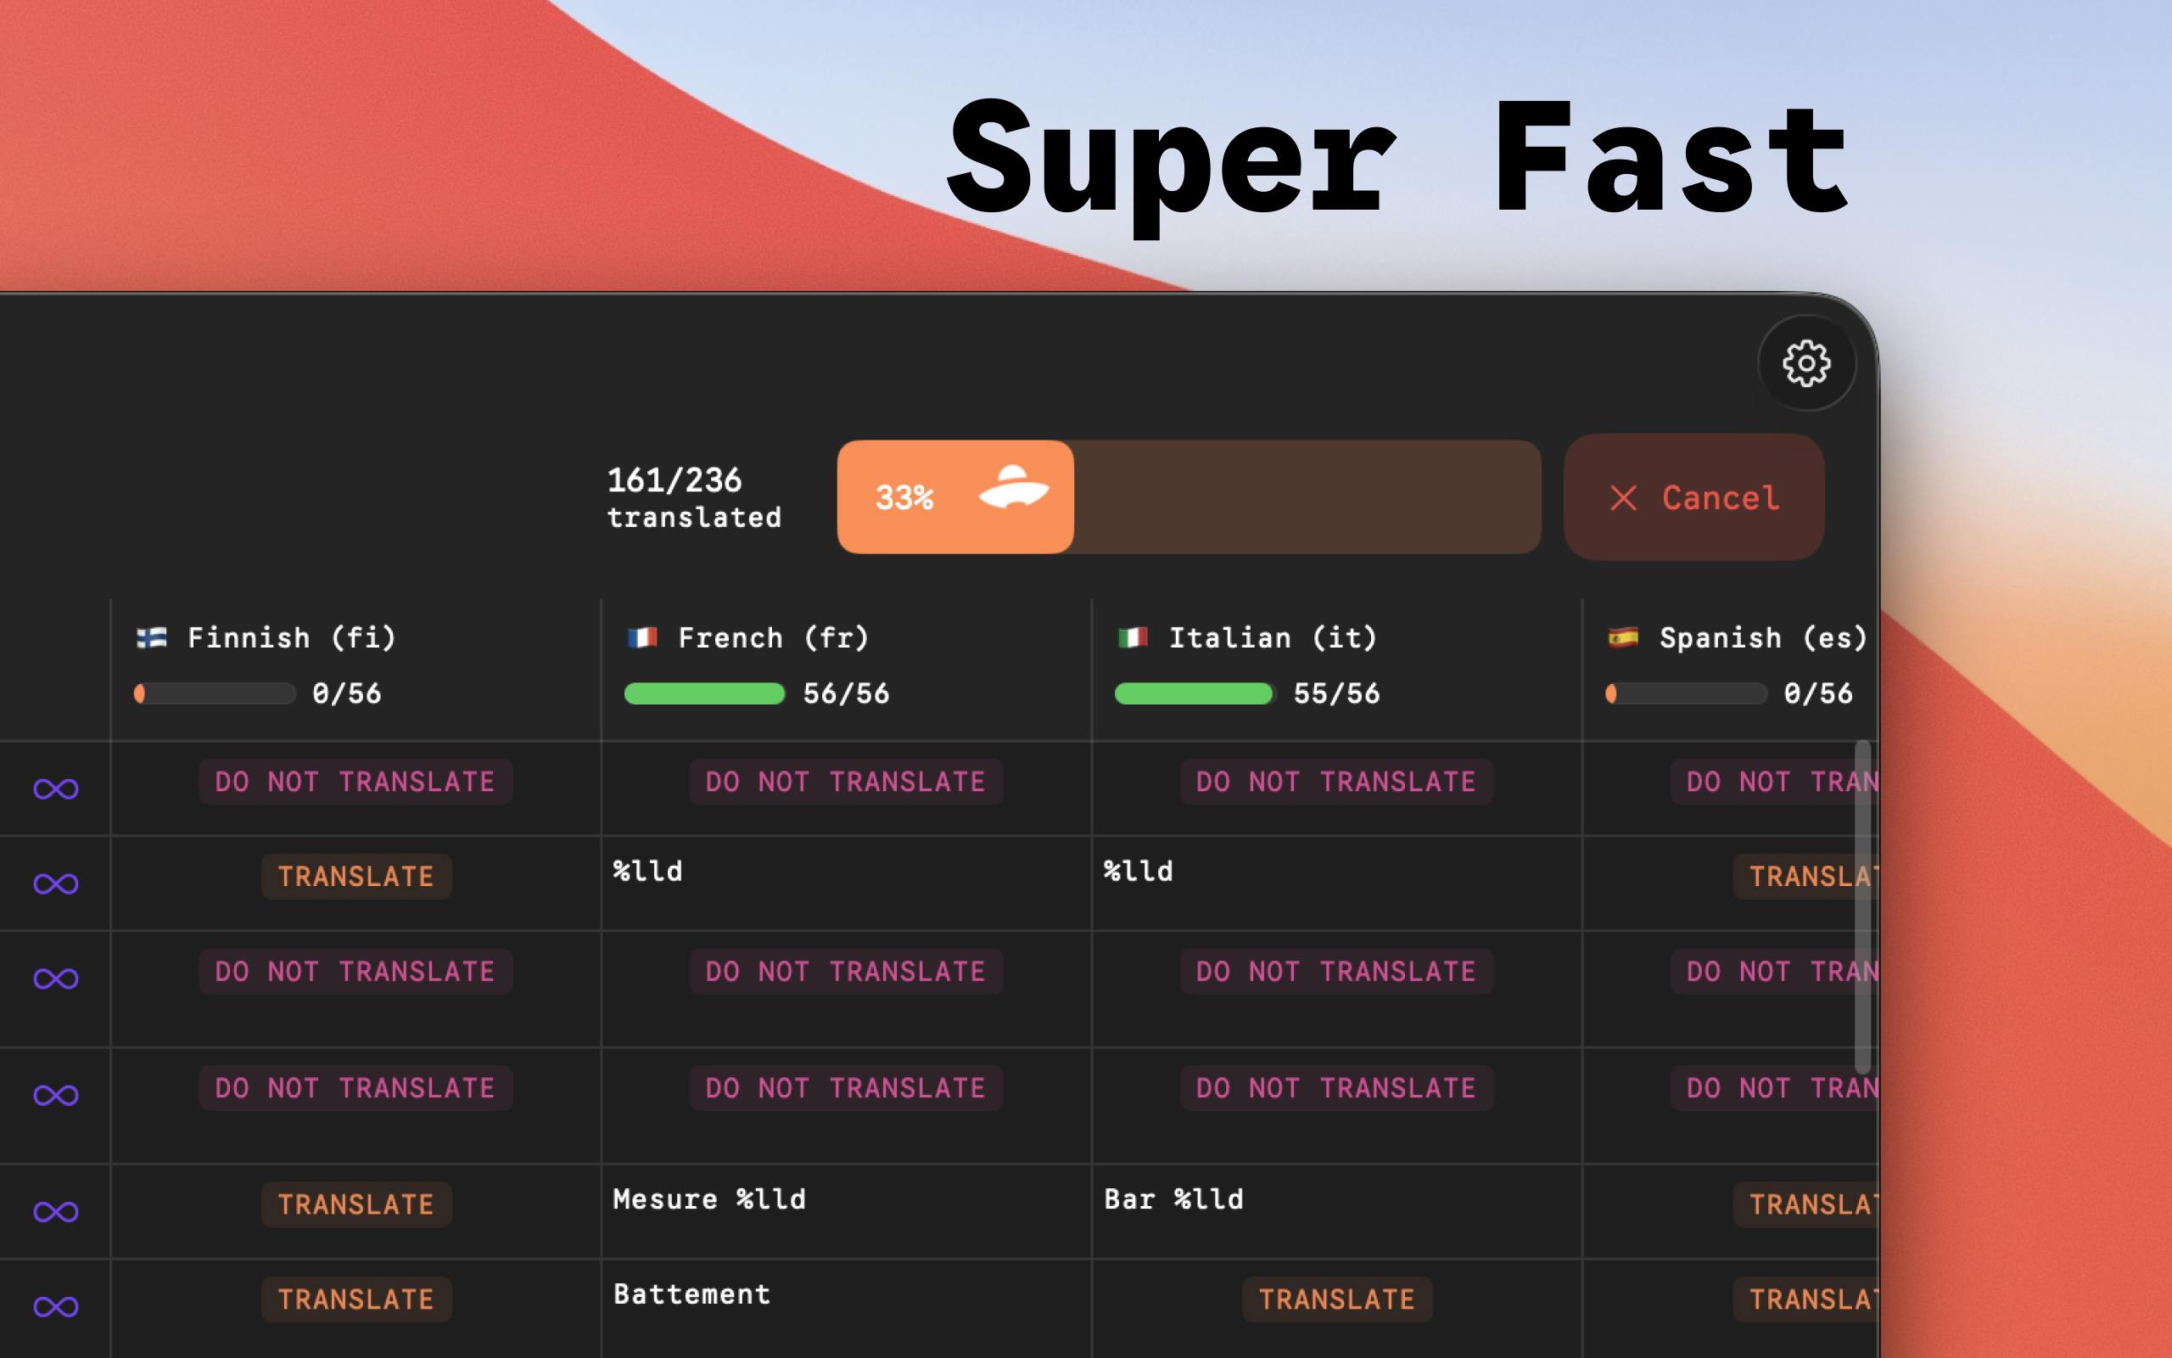The height and width of the screenshot is (1358, 2172).
Task: Toggle first-row DO NOT TRANSLATE tag under French
Action: click(847, 782)
